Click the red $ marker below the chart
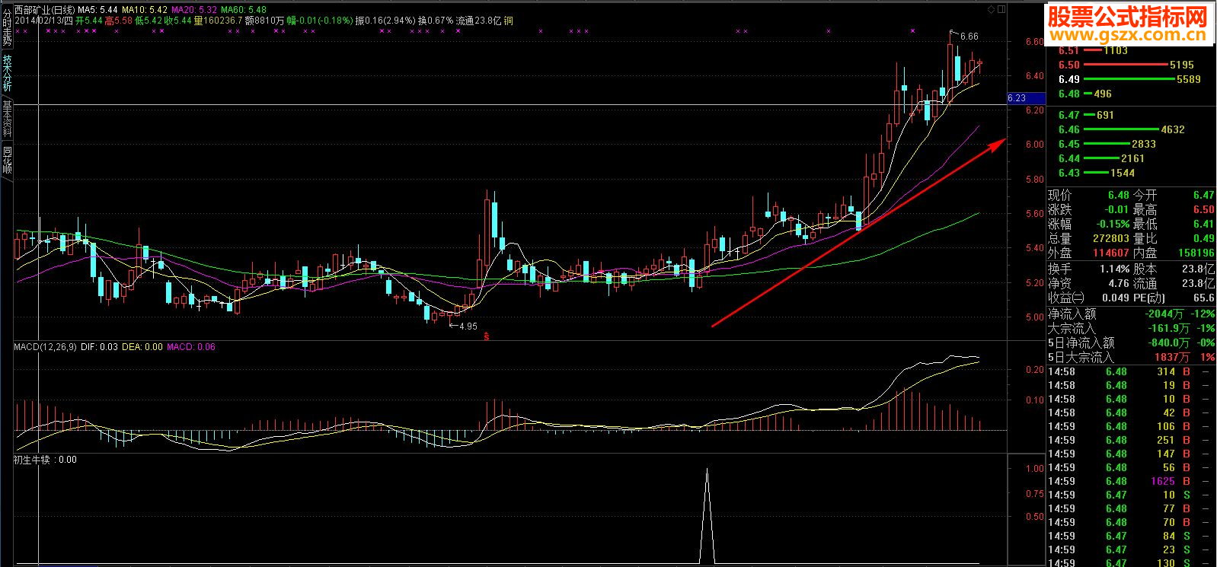The height and width of the screenshot is (567, 1217). point(487,336)
